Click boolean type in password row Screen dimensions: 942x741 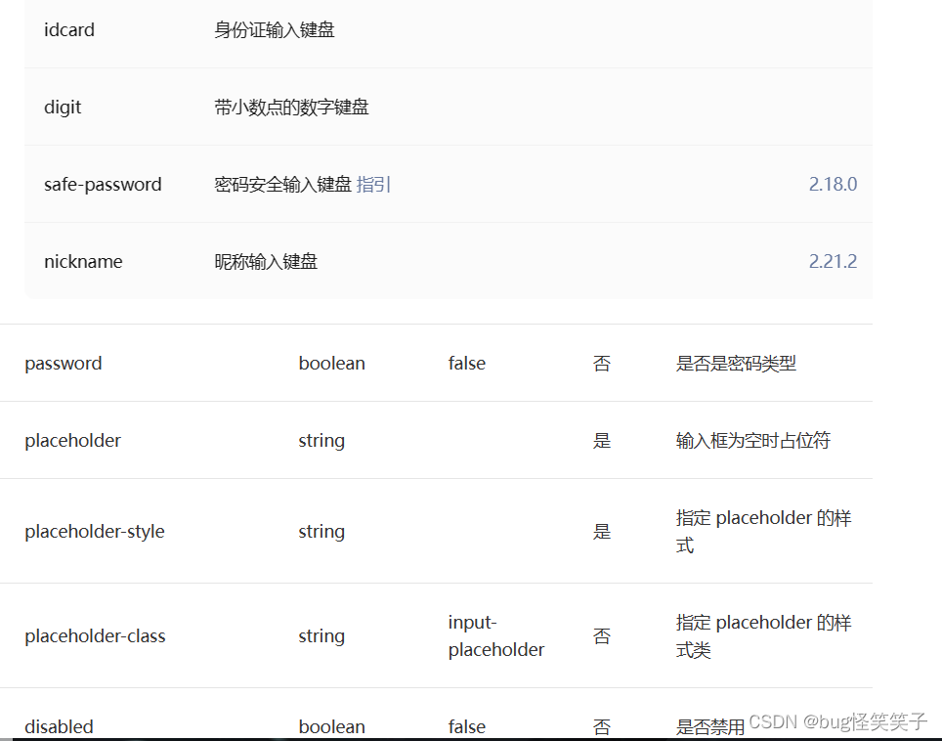pos(331,363)
